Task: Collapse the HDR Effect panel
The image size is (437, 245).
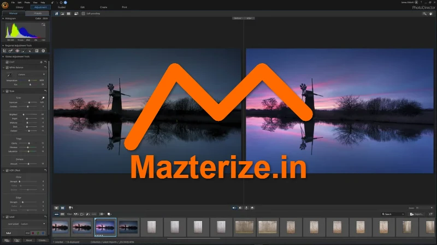Action: 4,170
